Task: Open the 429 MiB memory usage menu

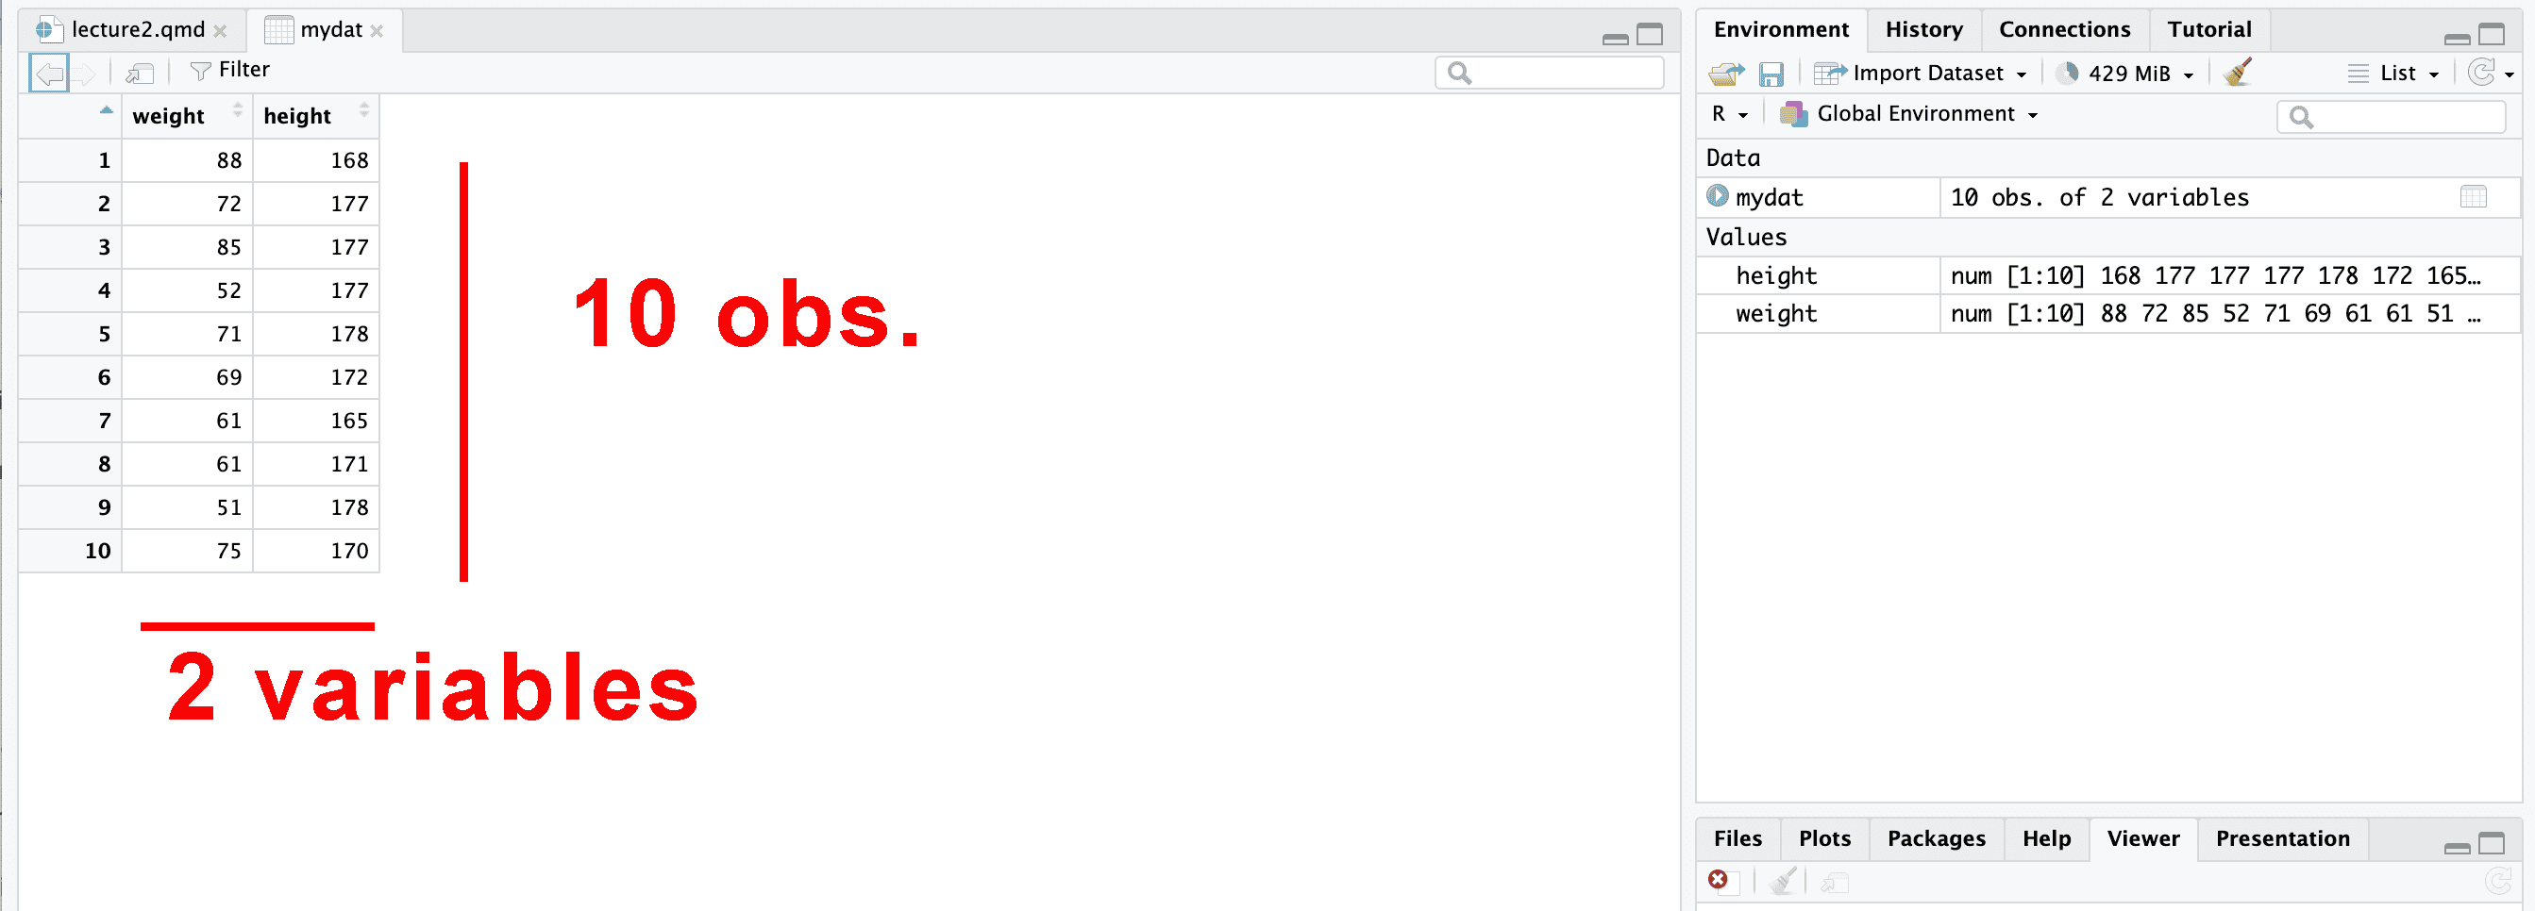Action: pyautogui.click(x=2127, y=74)
